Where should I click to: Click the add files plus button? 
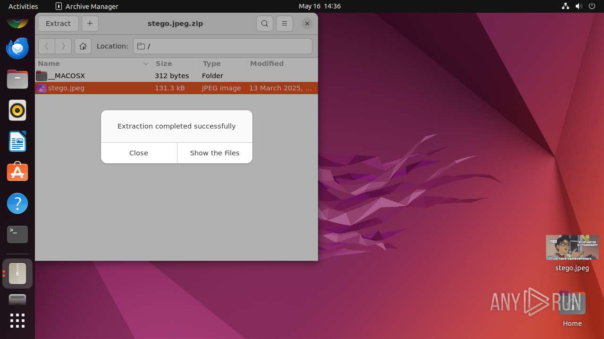tap(90, 24)
